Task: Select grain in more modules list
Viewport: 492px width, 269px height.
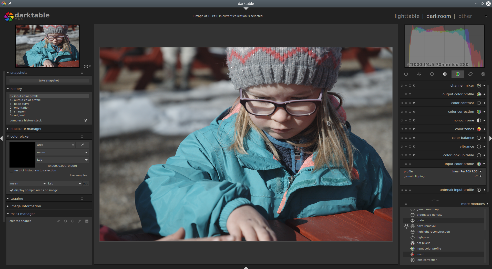Action: tap(444, 221)
